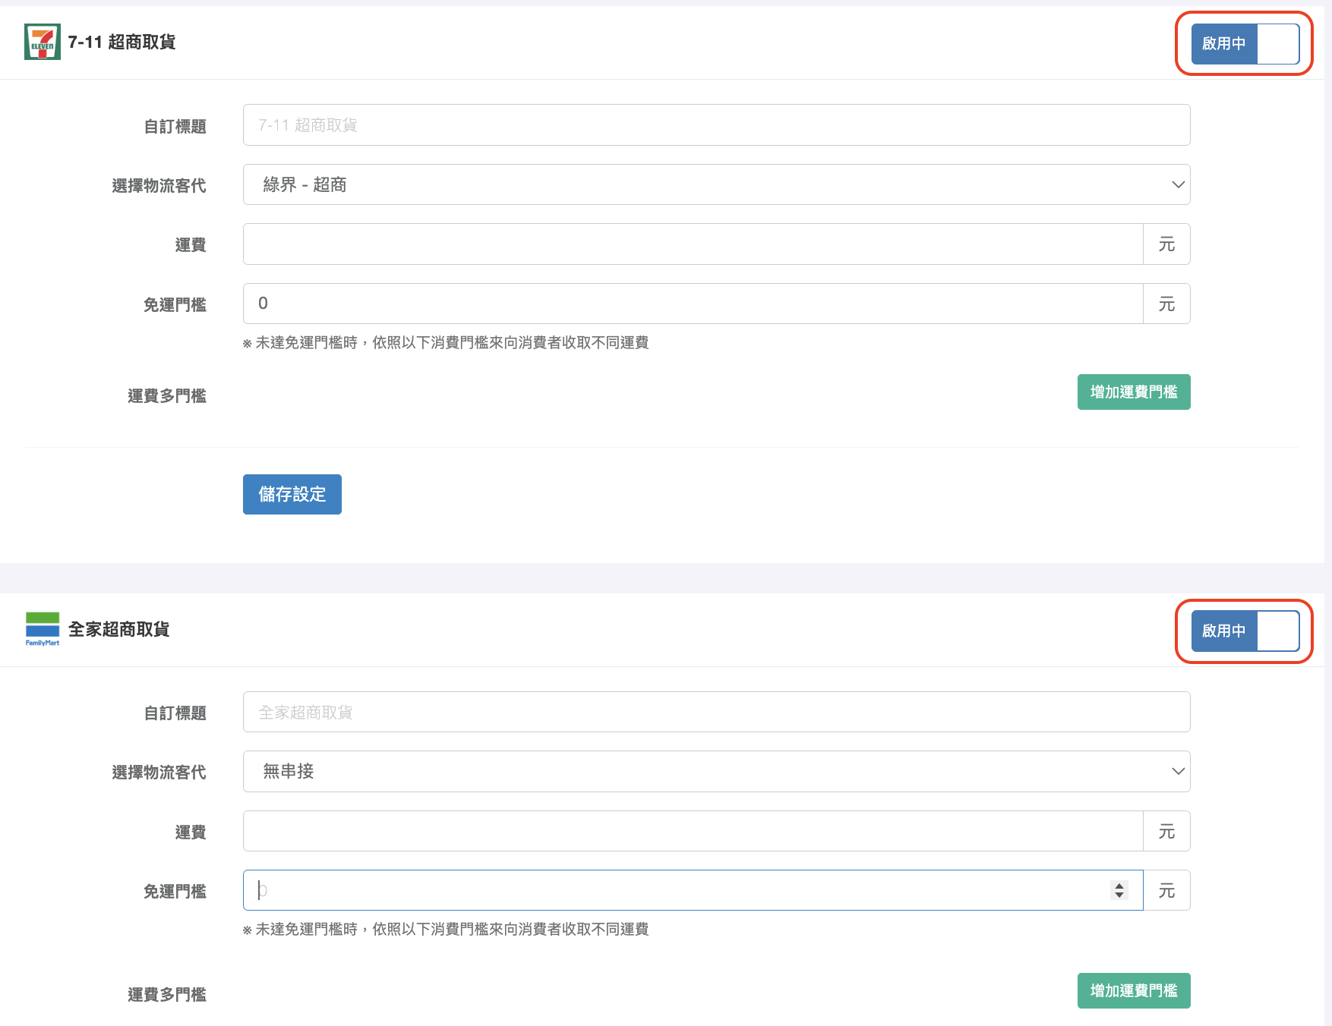1332x1026 pixels.
Task: Click the 全家 運費 amount field
Action: click(x=692, y=832)
